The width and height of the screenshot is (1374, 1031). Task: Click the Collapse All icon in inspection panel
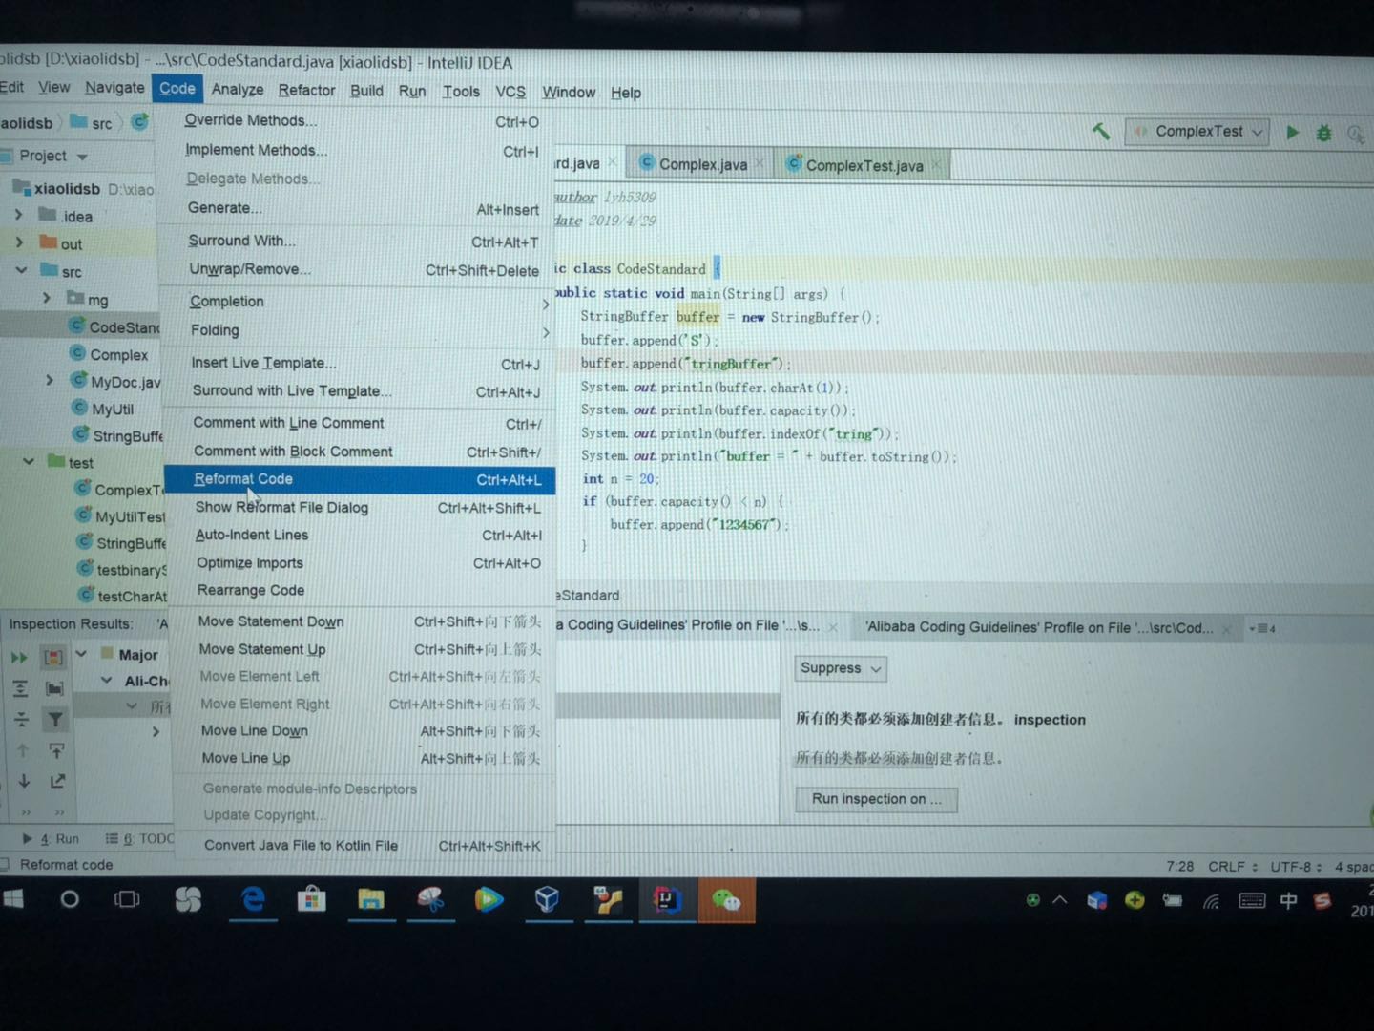coord(21,719)
